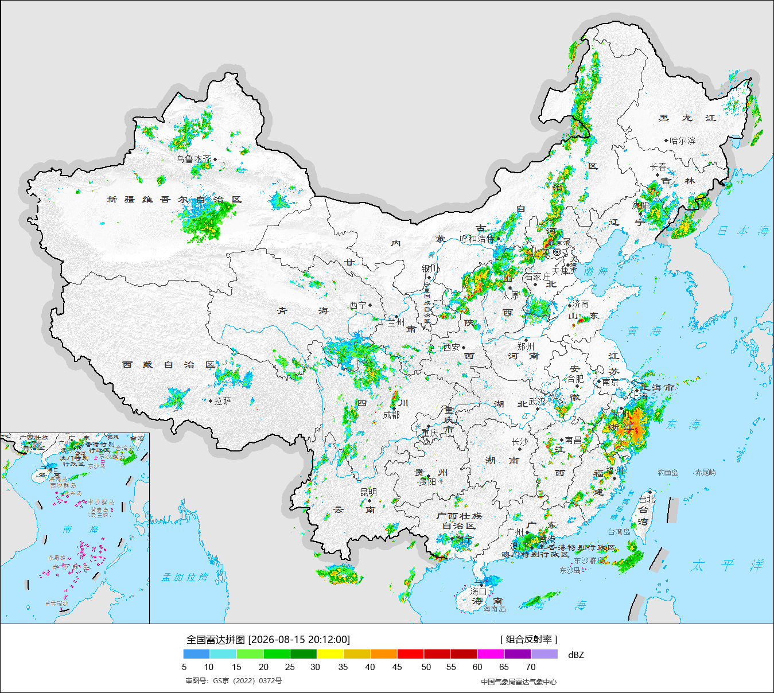Select the Wuhan city marker
The height and width of the screenshot is (693, 774).
tap(538, 408)
